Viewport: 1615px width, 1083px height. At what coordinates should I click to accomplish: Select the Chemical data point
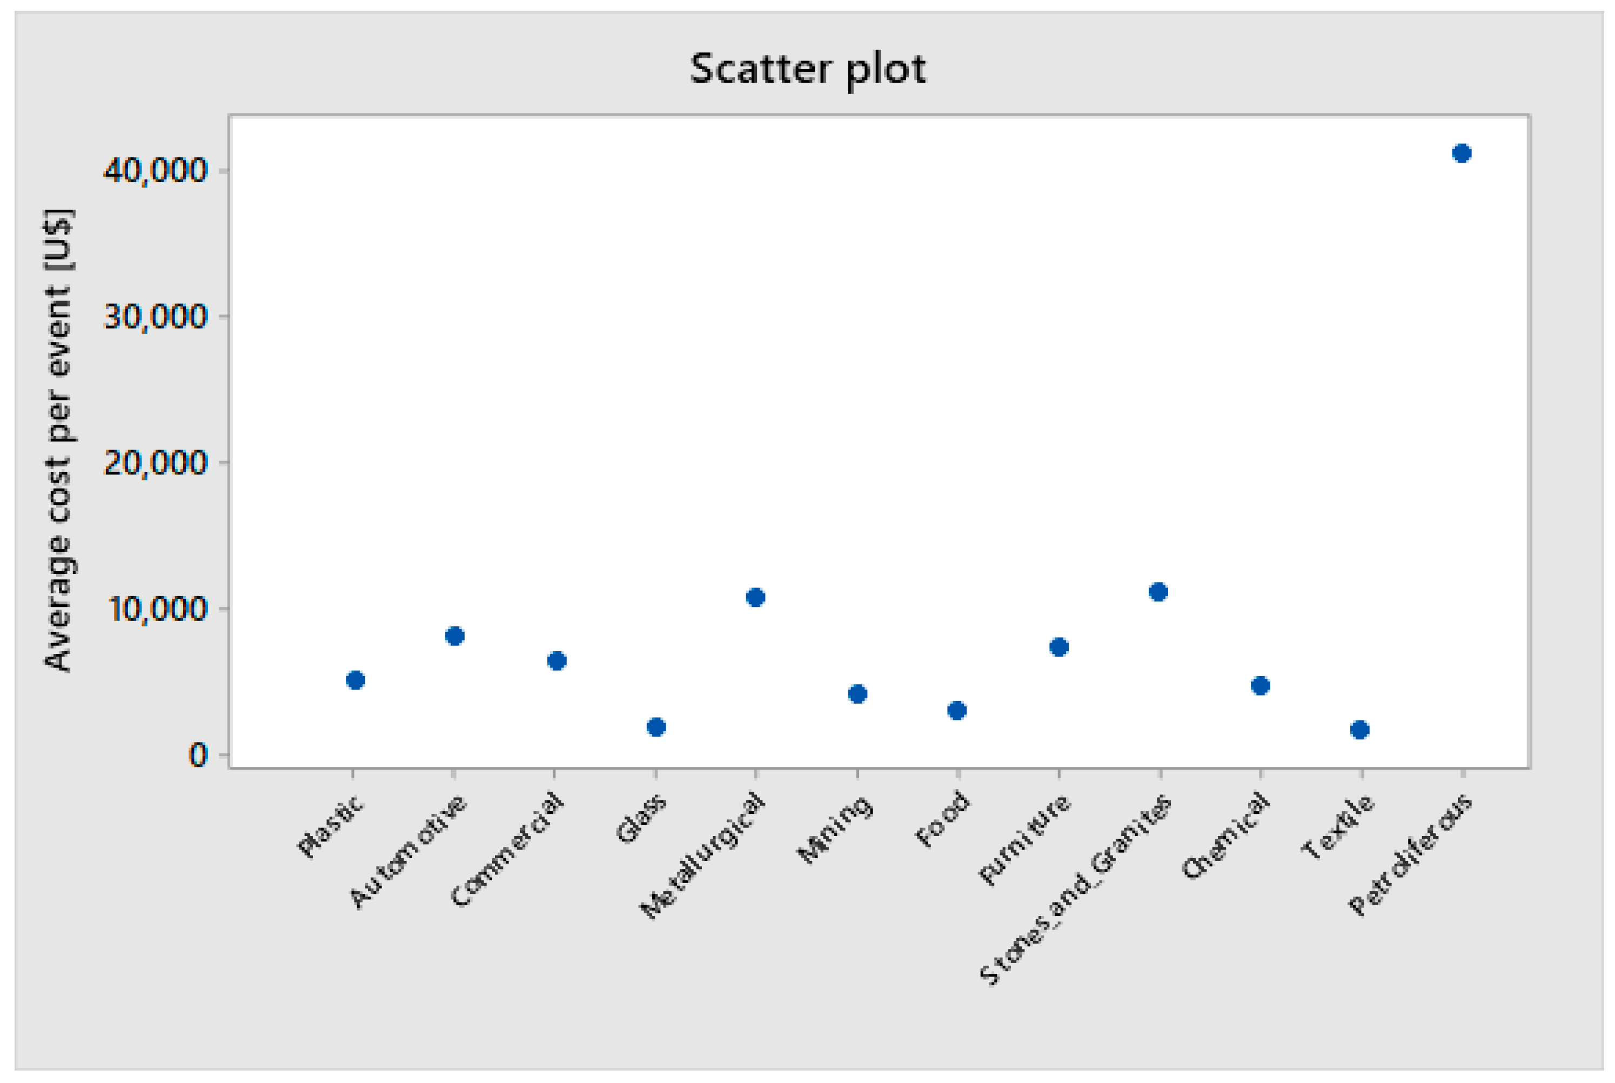(1260, 686)
